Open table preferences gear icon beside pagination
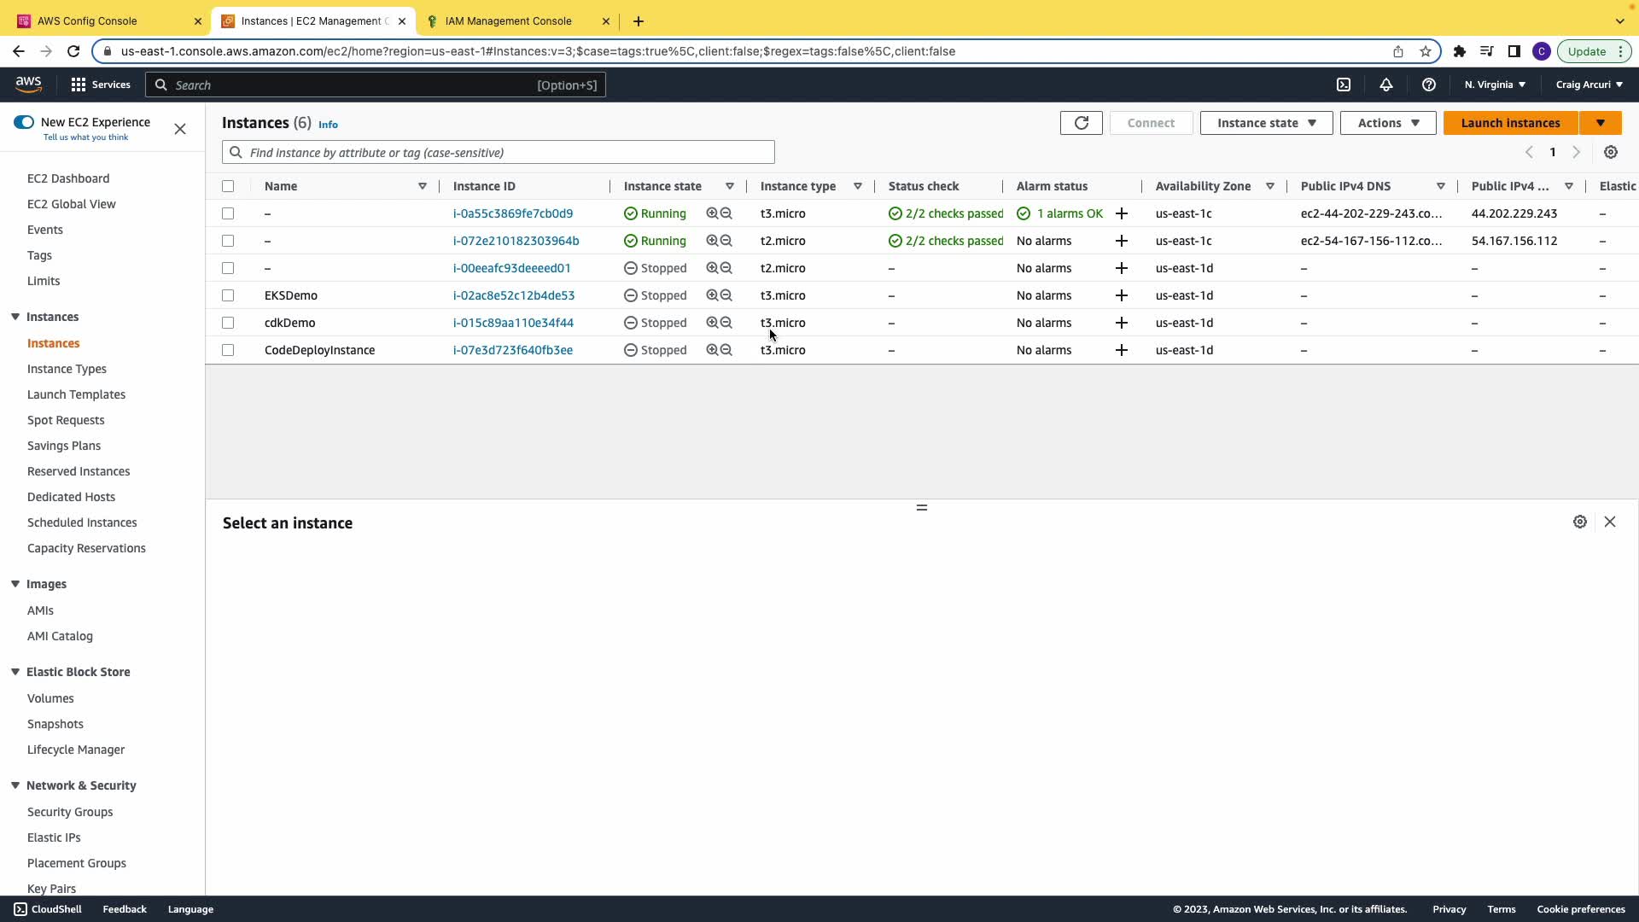The width and height of the screenshot is (1639, 922). 1610,152
